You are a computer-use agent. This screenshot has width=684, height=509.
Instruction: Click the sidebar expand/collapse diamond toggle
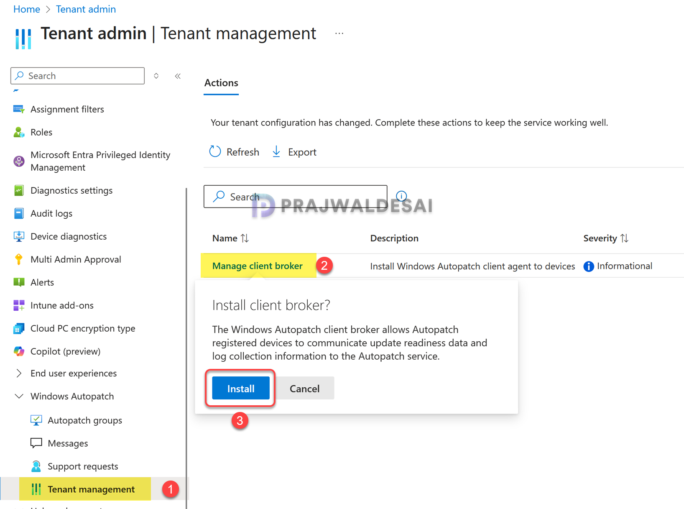156,76
